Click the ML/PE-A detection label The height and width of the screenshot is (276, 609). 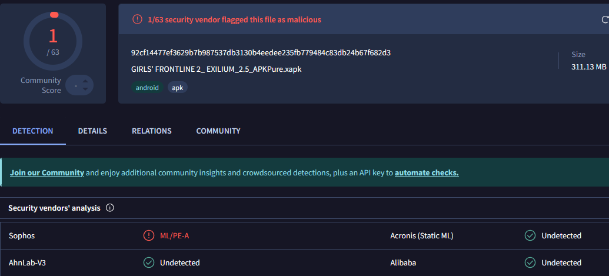click(x=175, y=236)
